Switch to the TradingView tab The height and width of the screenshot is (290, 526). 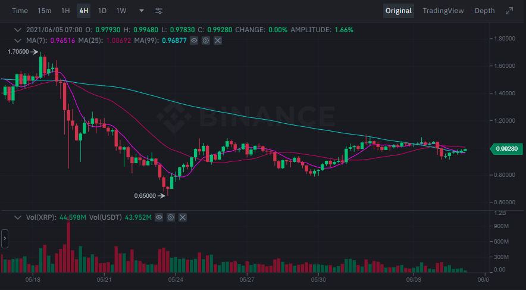443,11
